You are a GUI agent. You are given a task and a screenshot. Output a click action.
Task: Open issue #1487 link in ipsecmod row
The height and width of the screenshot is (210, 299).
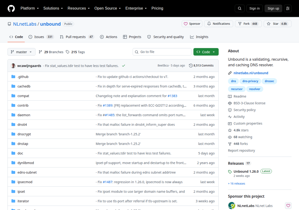click(107, 182)
